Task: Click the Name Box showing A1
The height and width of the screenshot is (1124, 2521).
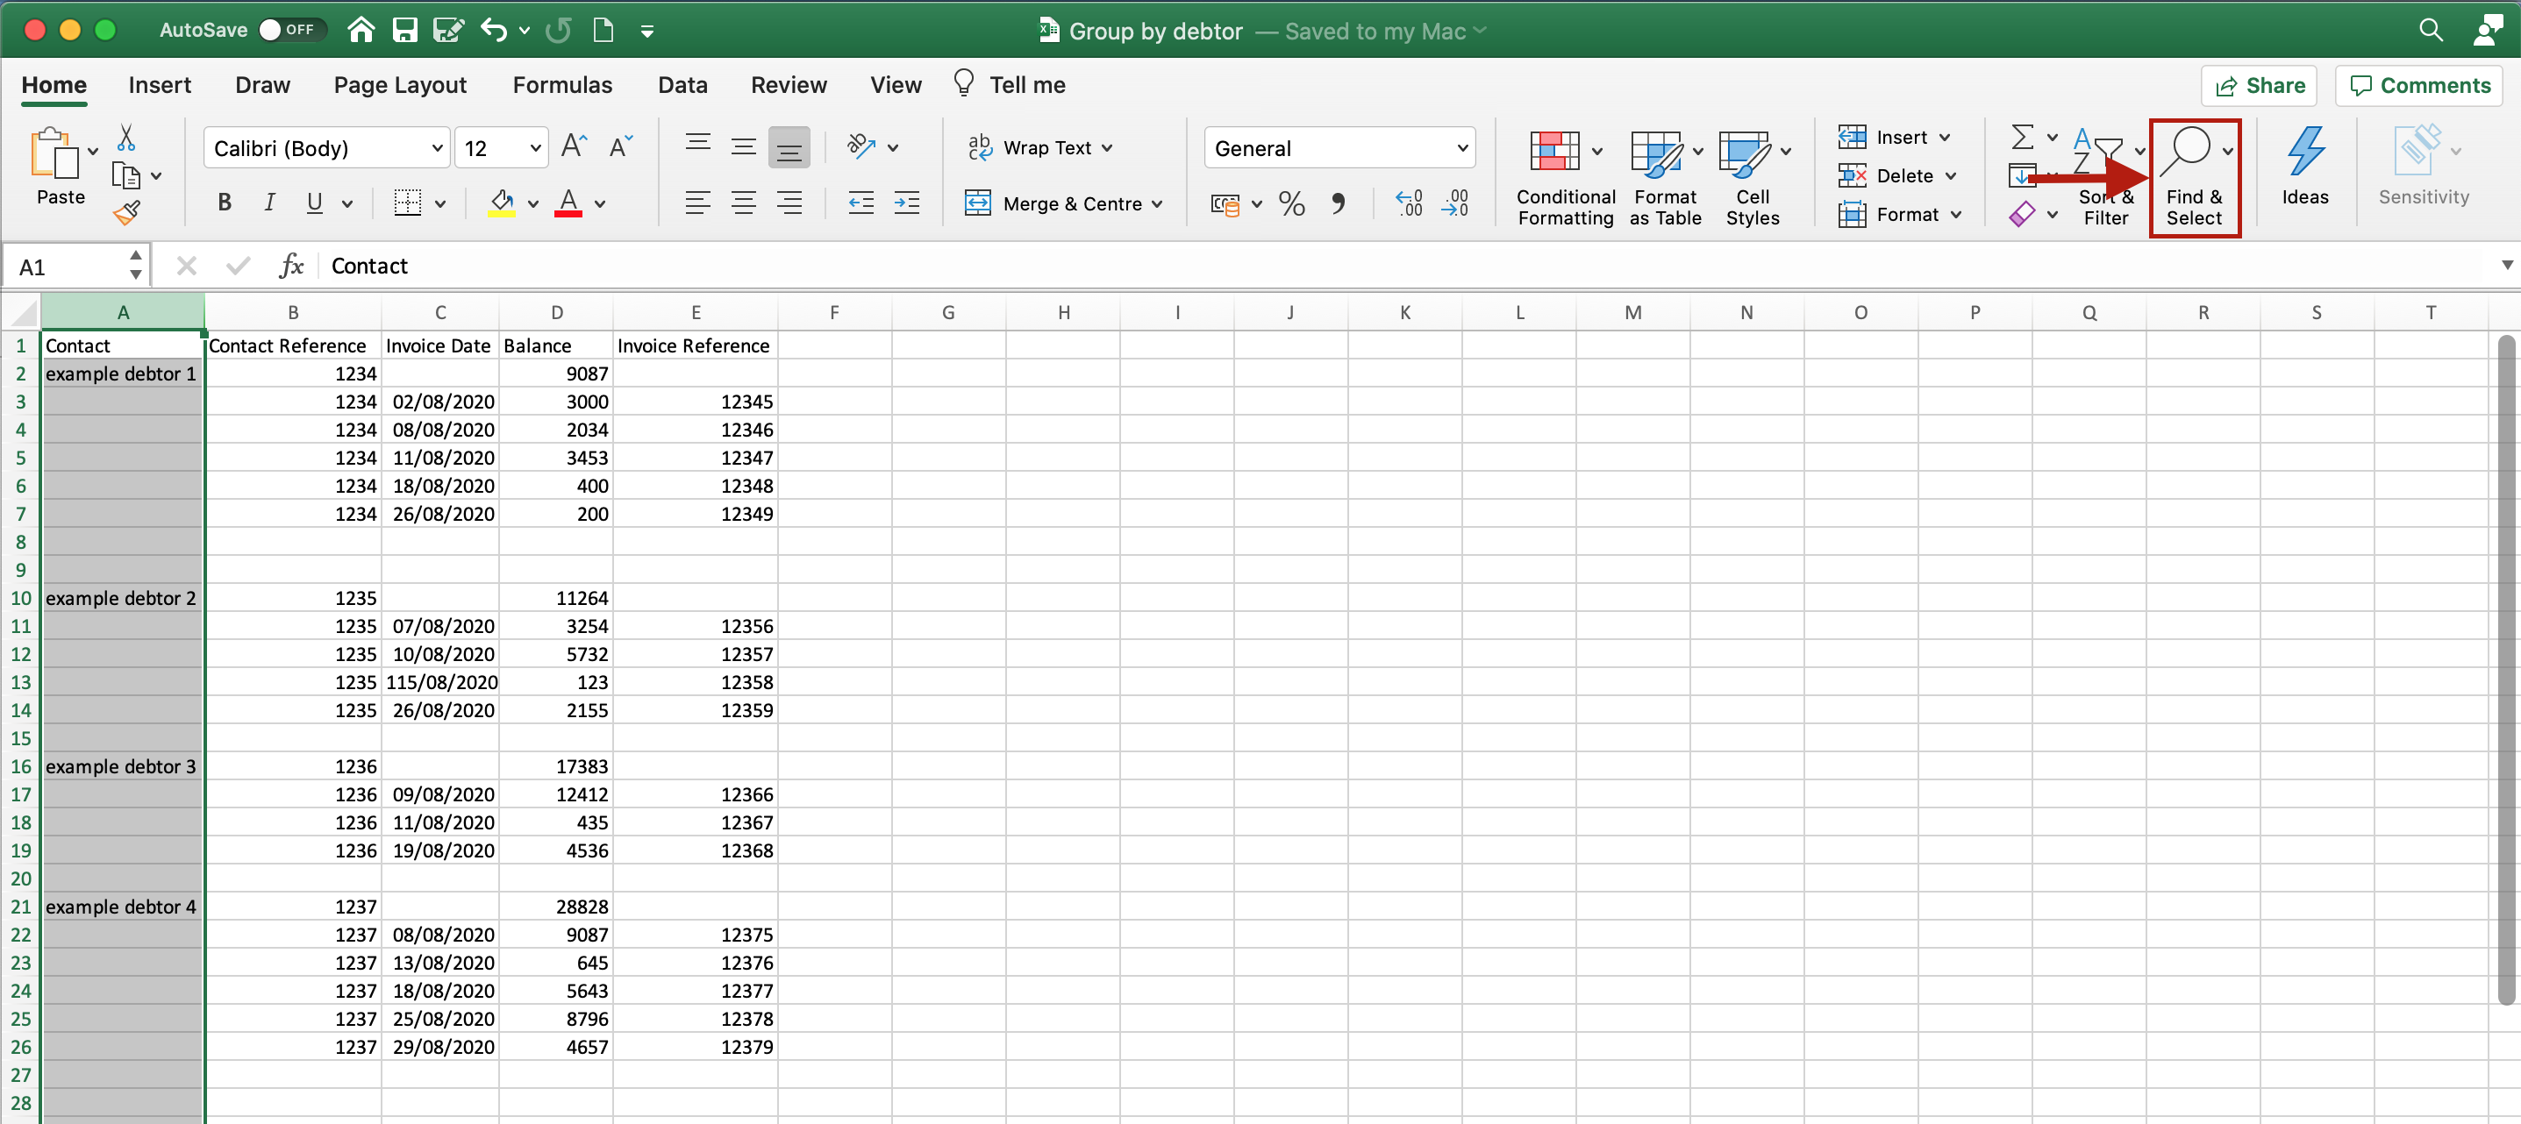Action: pyautogui.click(x=76, y=266)
